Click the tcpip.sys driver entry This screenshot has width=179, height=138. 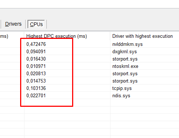click(122, 88)
